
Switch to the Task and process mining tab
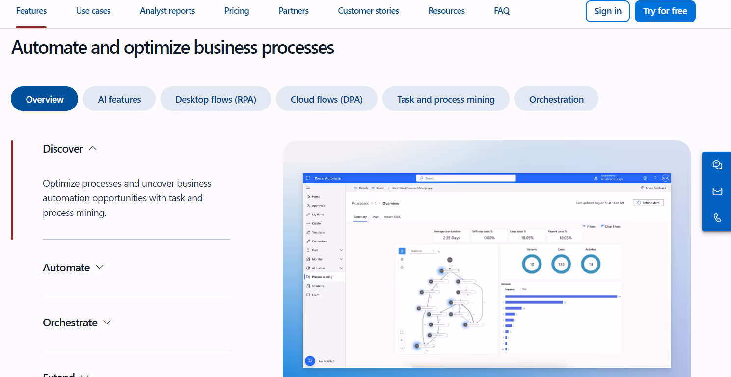click(446, 99)
